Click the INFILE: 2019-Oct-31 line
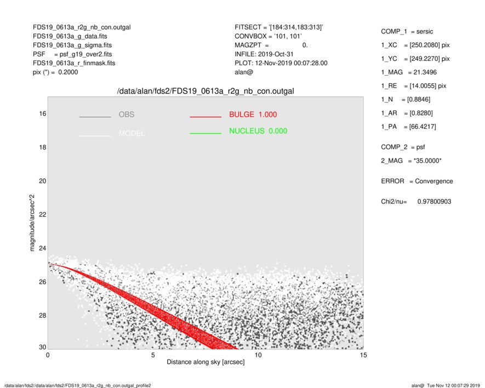The height and width of the screenshot is (388, 485). coord(264,54)
